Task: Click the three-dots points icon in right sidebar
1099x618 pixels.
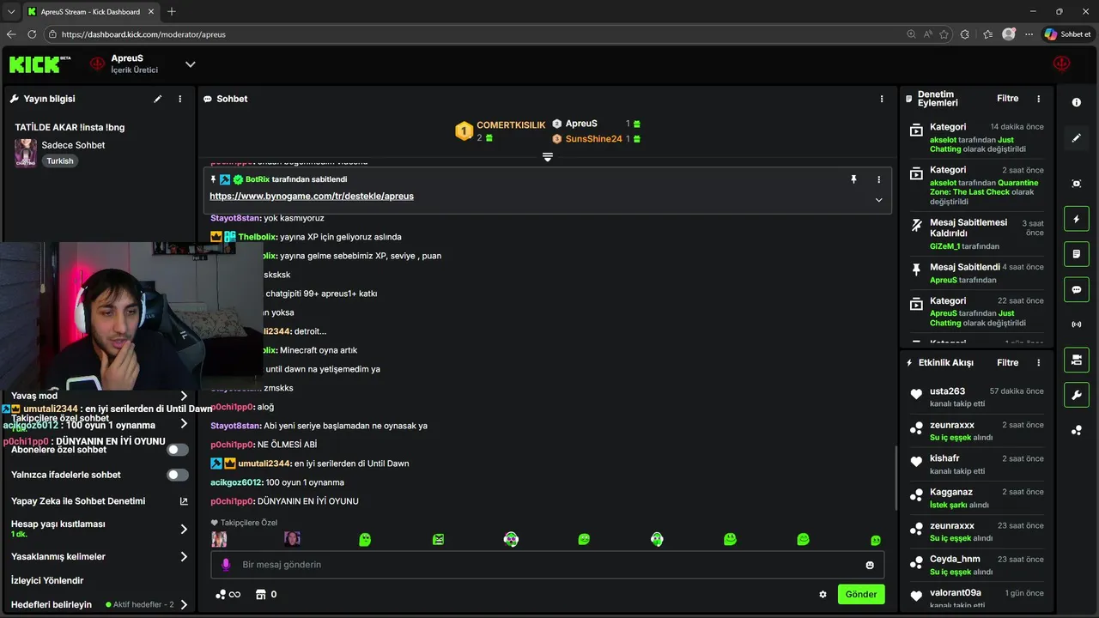Action: (x=1076, y=430)
